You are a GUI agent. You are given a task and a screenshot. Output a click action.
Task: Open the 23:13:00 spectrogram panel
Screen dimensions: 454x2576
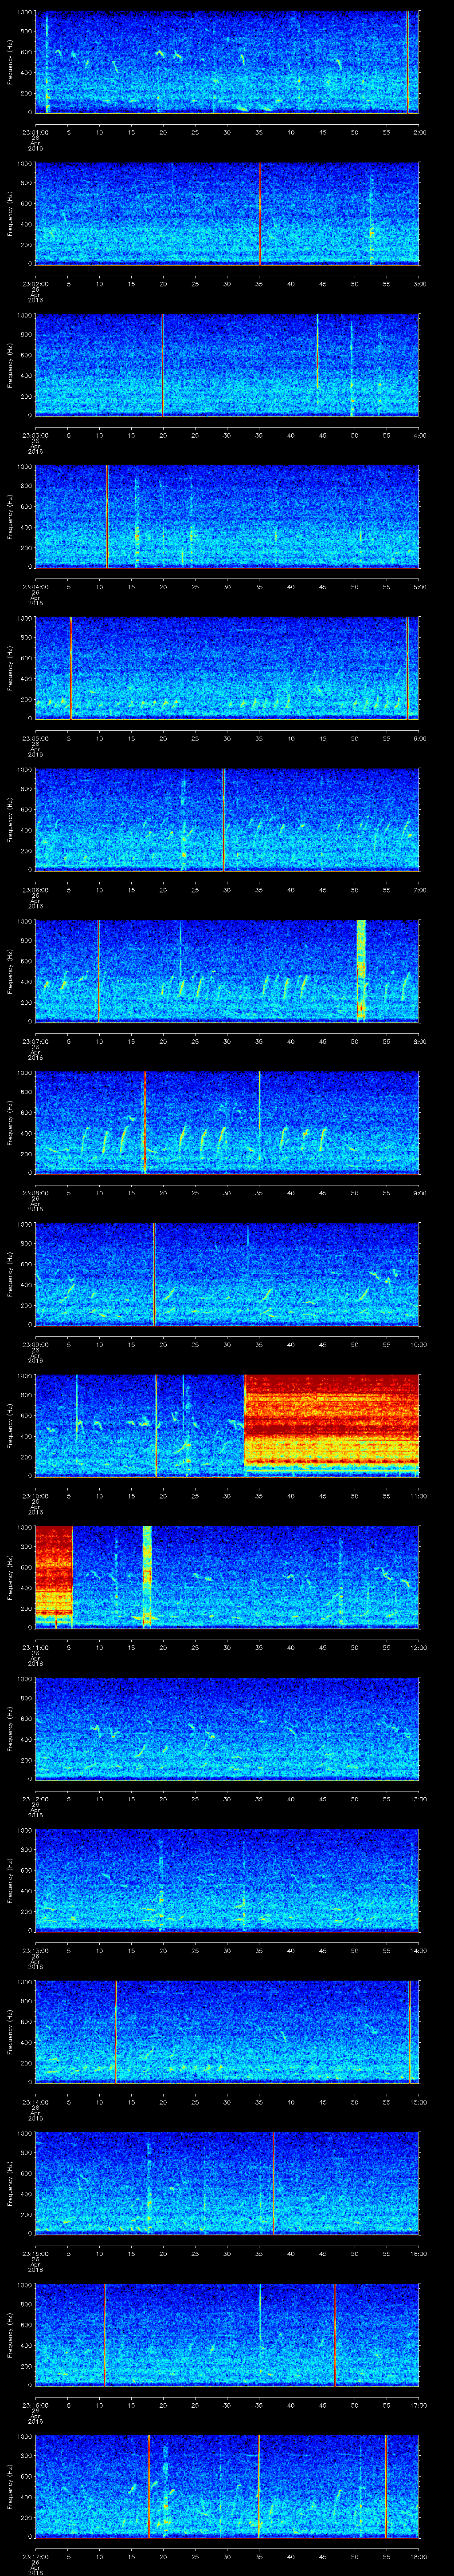click(227, 1880)
